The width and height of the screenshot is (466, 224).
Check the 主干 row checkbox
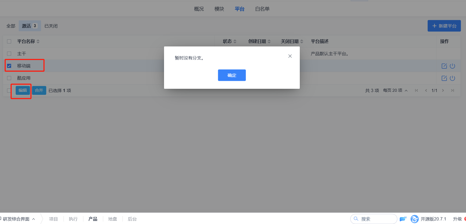click(x=9, y=54)
